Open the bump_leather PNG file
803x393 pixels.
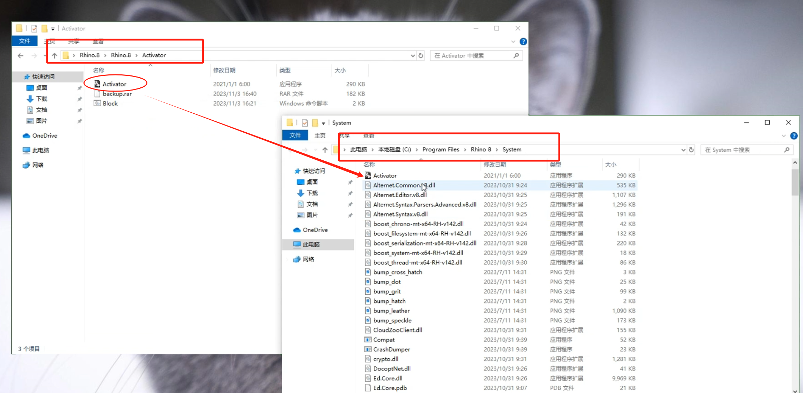pos(391,311)
